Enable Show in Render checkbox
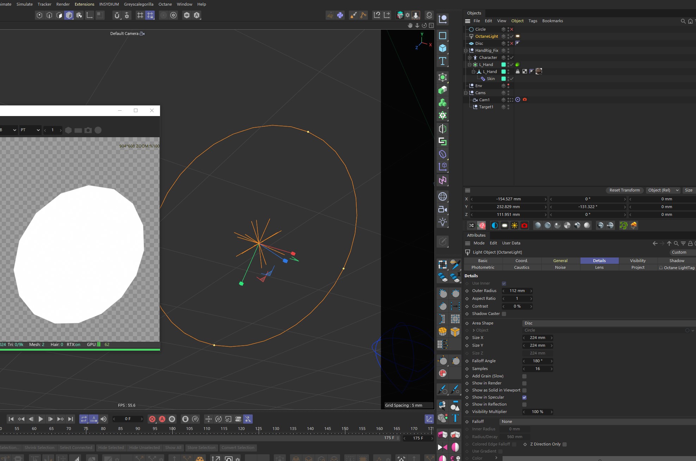 524,383
